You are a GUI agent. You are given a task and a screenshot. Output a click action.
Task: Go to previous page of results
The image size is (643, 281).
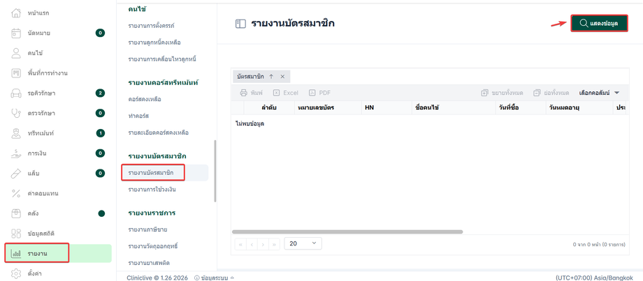[x=252, y=244]
